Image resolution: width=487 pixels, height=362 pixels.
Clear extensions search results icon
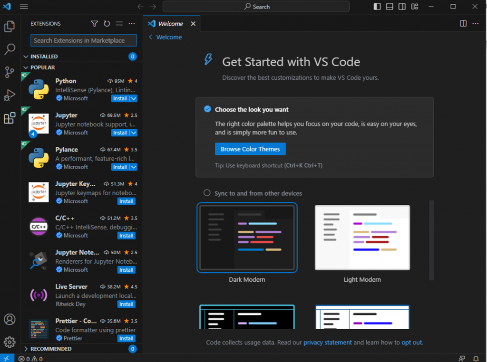click(119, 24)
